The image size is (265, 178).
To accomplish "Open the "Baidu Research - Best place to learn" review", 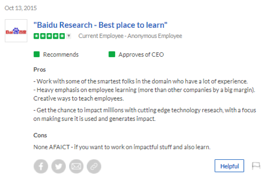I will tap(100, 25).
